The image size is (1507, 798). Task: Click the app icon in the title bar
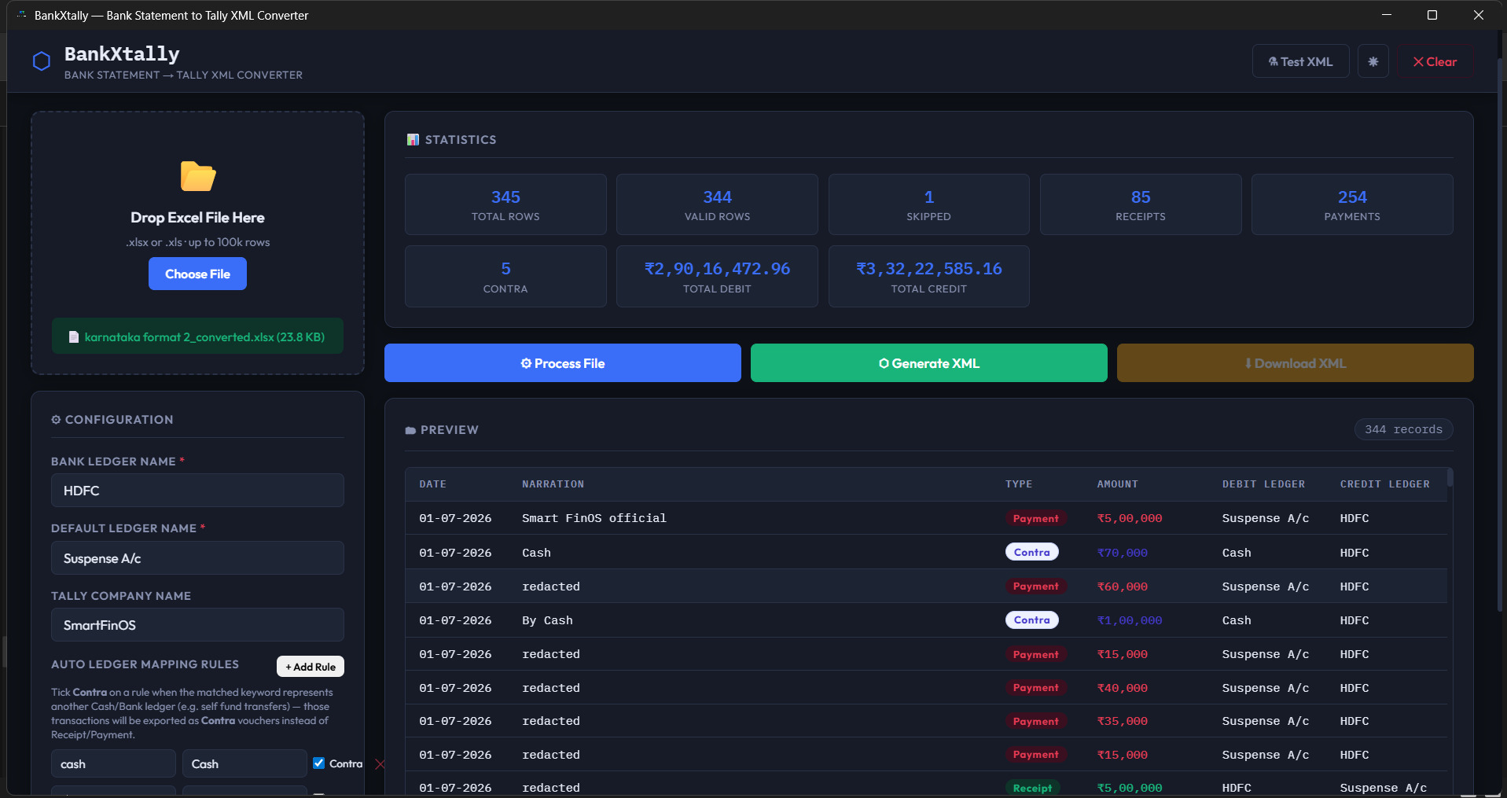click(x=21, y=15)
